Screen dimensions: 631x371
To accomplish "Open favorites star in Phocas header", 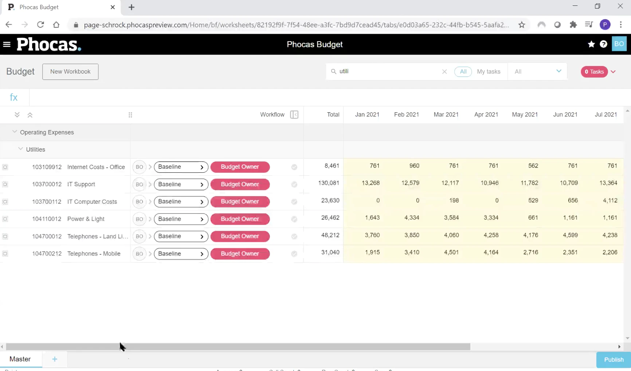I will point(591,44).
